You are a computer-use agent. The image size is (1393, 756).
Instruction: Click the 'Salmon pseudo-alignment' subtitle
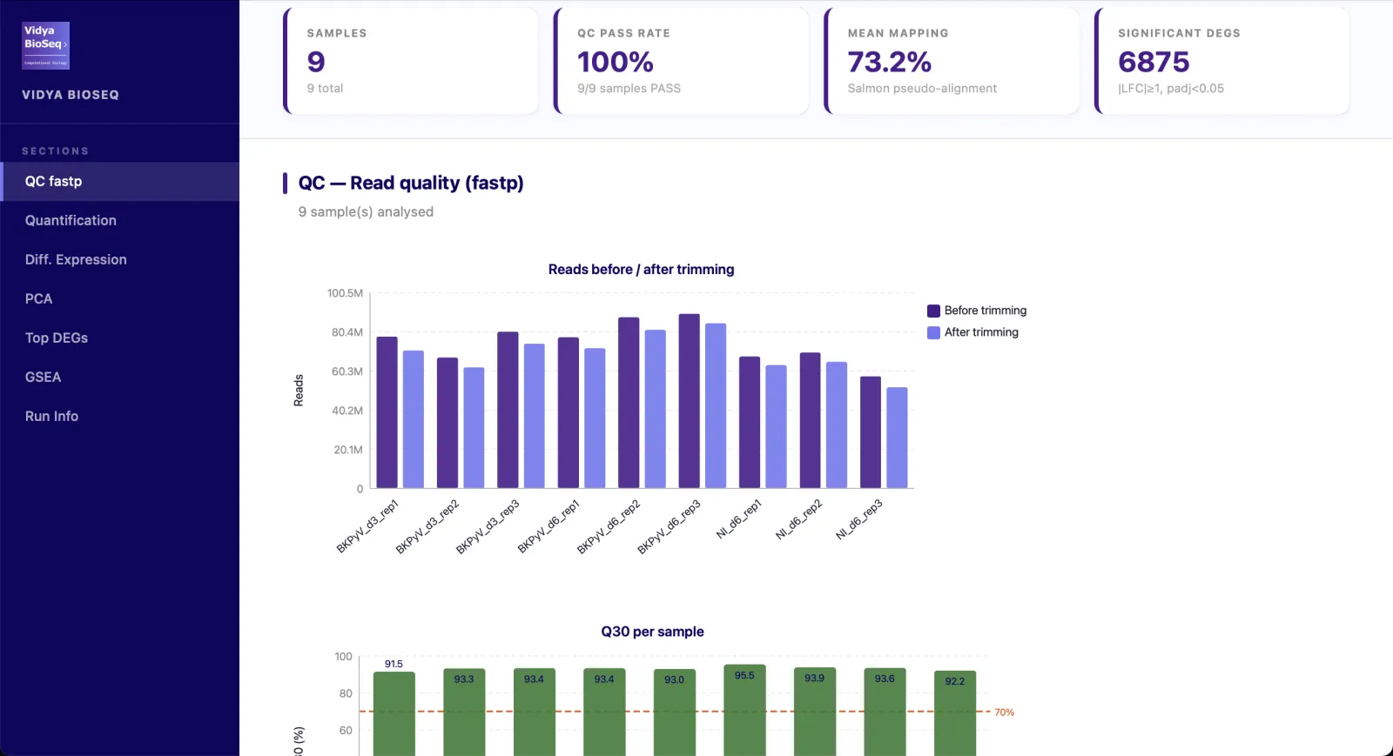pyautogui.click(x=922, y=89)
